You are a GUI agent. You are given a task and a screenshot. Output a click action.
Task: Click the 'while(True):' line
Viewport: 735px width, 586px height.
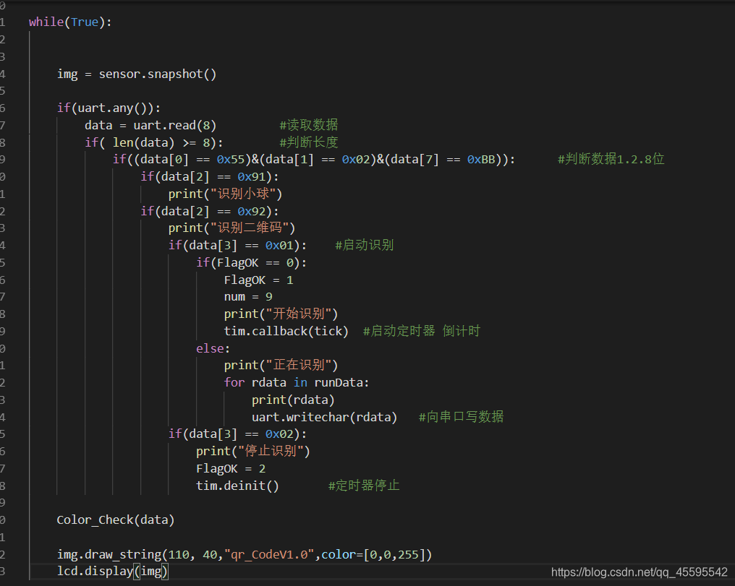coord(70,22)
